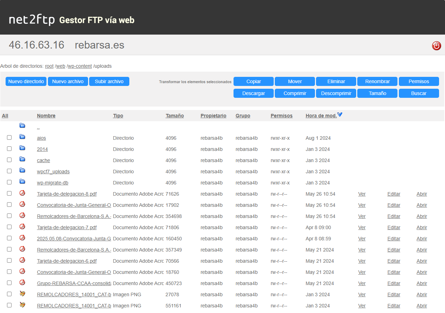Navigate to root in the breadcrumb path
Viewport: 445px width, 313px height.
point(49,66)
